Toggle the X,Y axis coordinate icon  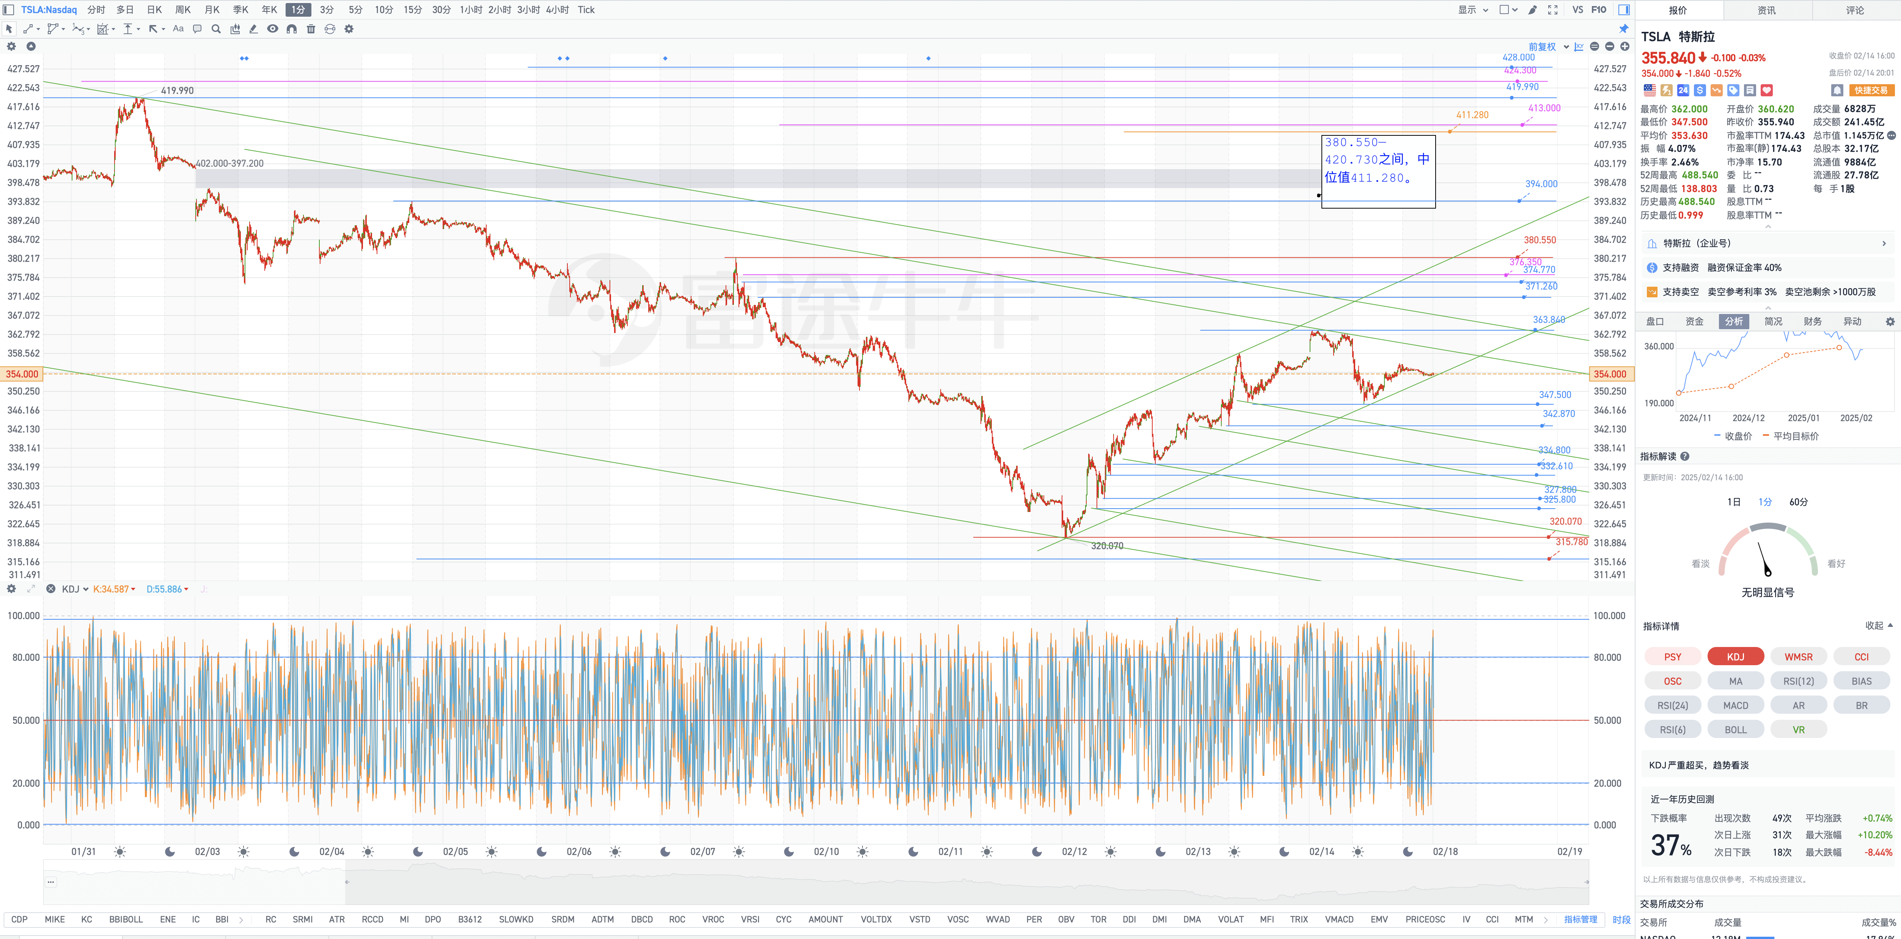1579,47
